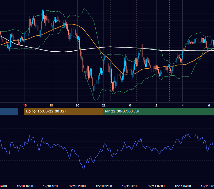This screenshot has height=189, width=214.
Task: Click the 12/10 16:00 label on indicator axis
Action: click(25, 186)
